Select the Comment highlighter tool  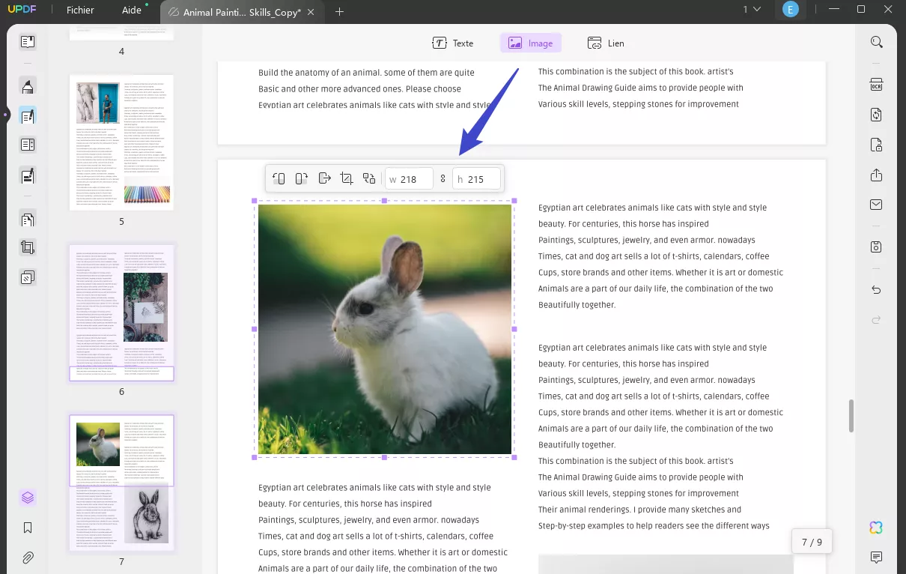coord(28,86)
